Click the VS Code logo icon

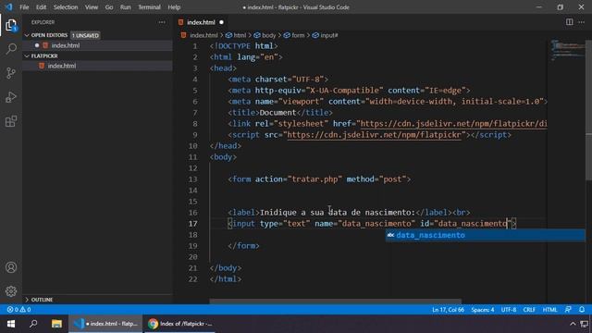pyautogui.click(x=8, y=6)
